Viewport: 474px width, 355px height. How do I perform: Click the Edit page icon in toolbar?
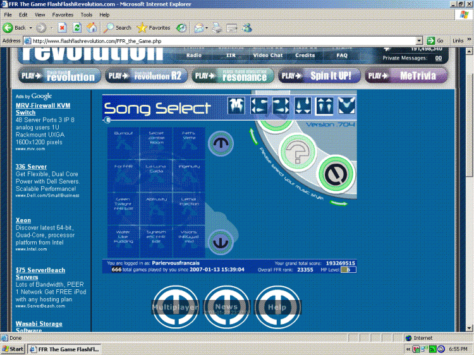[232, 28]
